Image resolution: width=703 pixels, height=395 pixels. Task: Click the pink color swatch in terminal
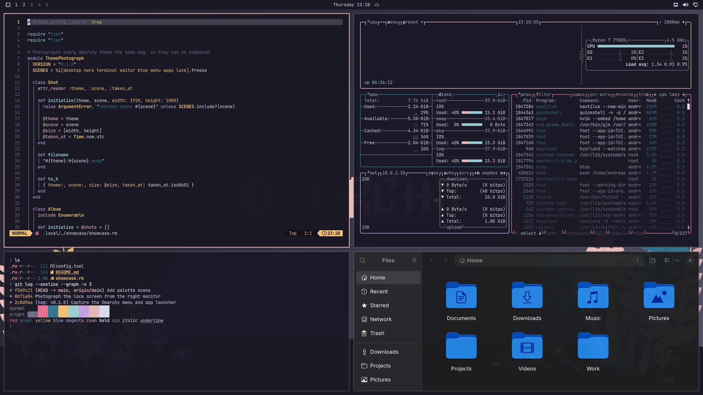pos(42,312)
